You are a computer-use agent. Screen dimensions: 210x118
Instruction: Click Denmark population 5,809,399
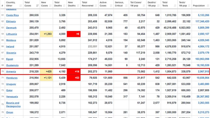pos(204,28)
